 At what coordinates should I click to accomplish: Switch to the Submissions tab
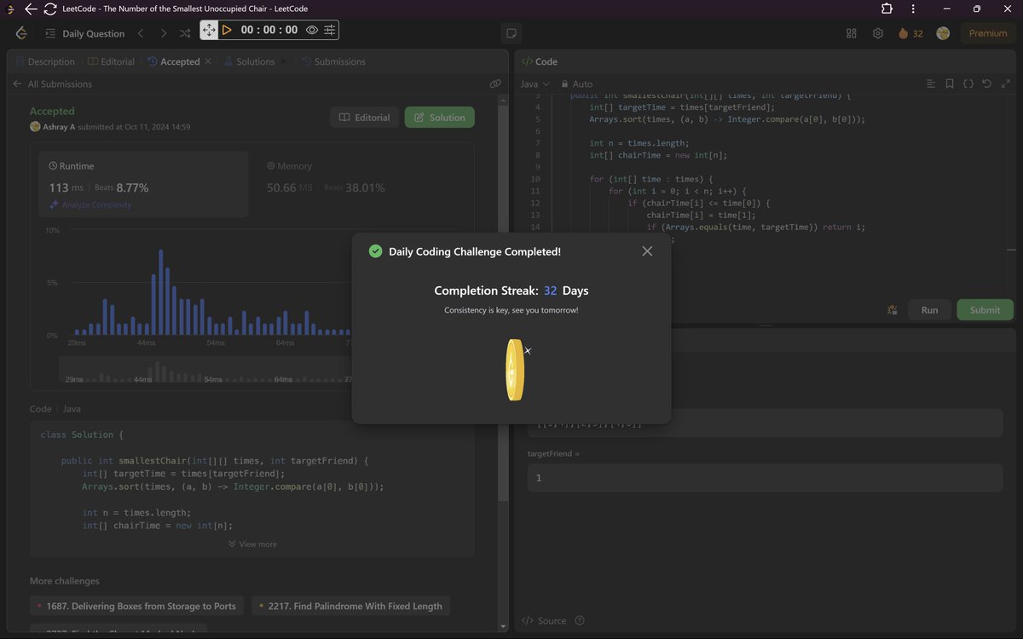[332, 61]
